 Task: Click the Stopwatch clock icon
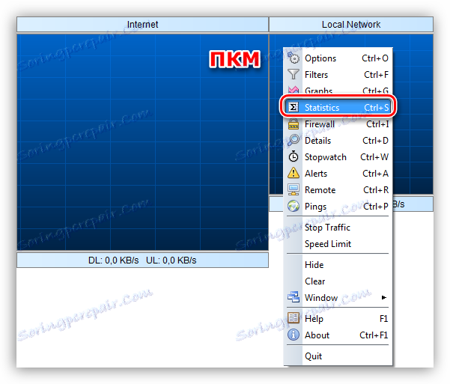294,156
